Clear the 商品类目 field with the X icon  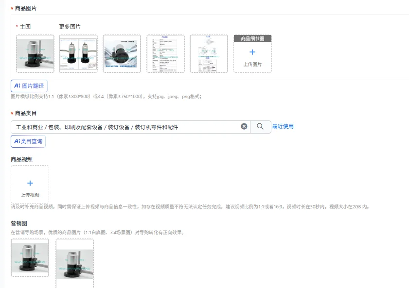[244, 126]
